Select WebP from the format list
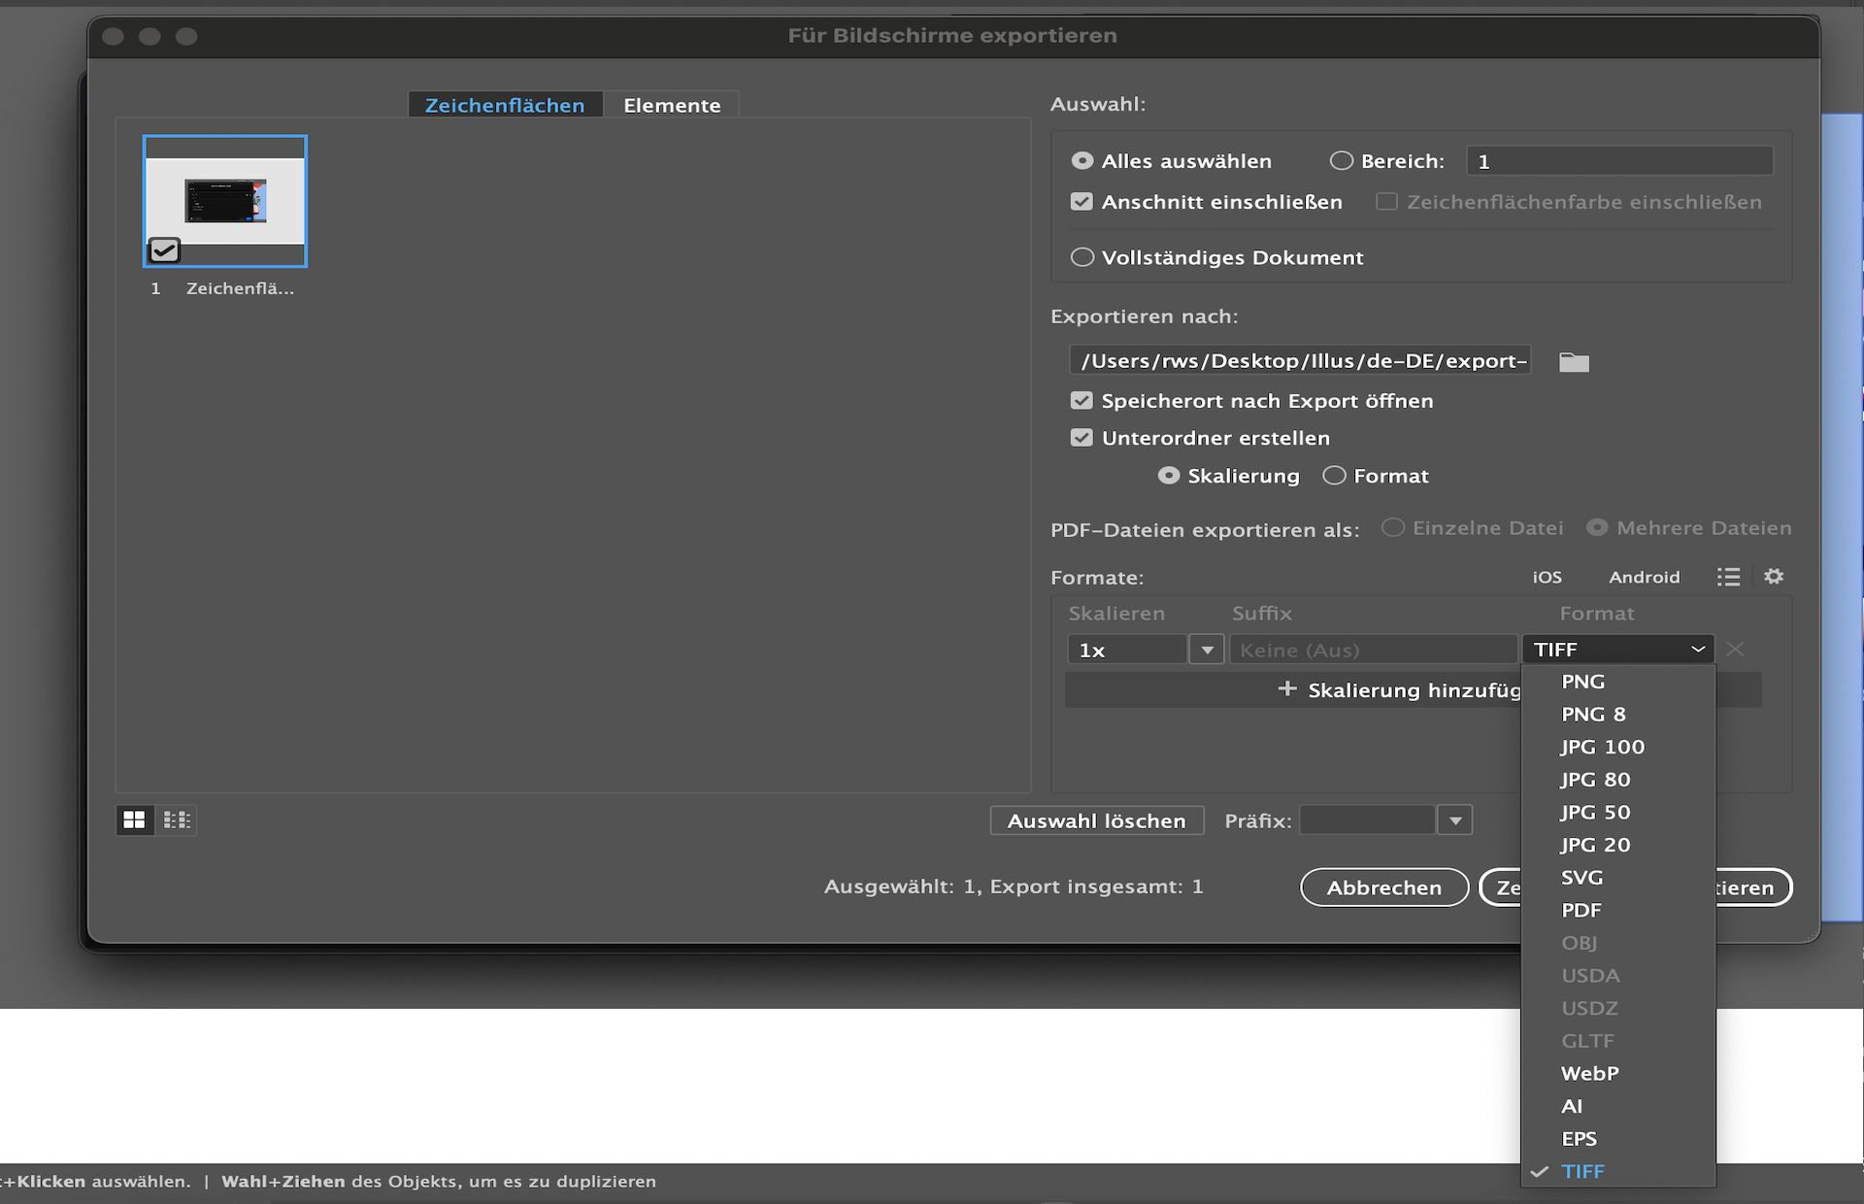 [1589, 1073]
